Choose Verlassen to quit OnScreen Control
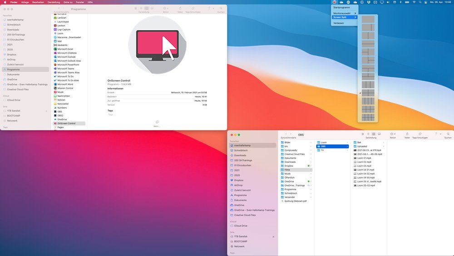The image size is (454, 256). tap(338, 23)
